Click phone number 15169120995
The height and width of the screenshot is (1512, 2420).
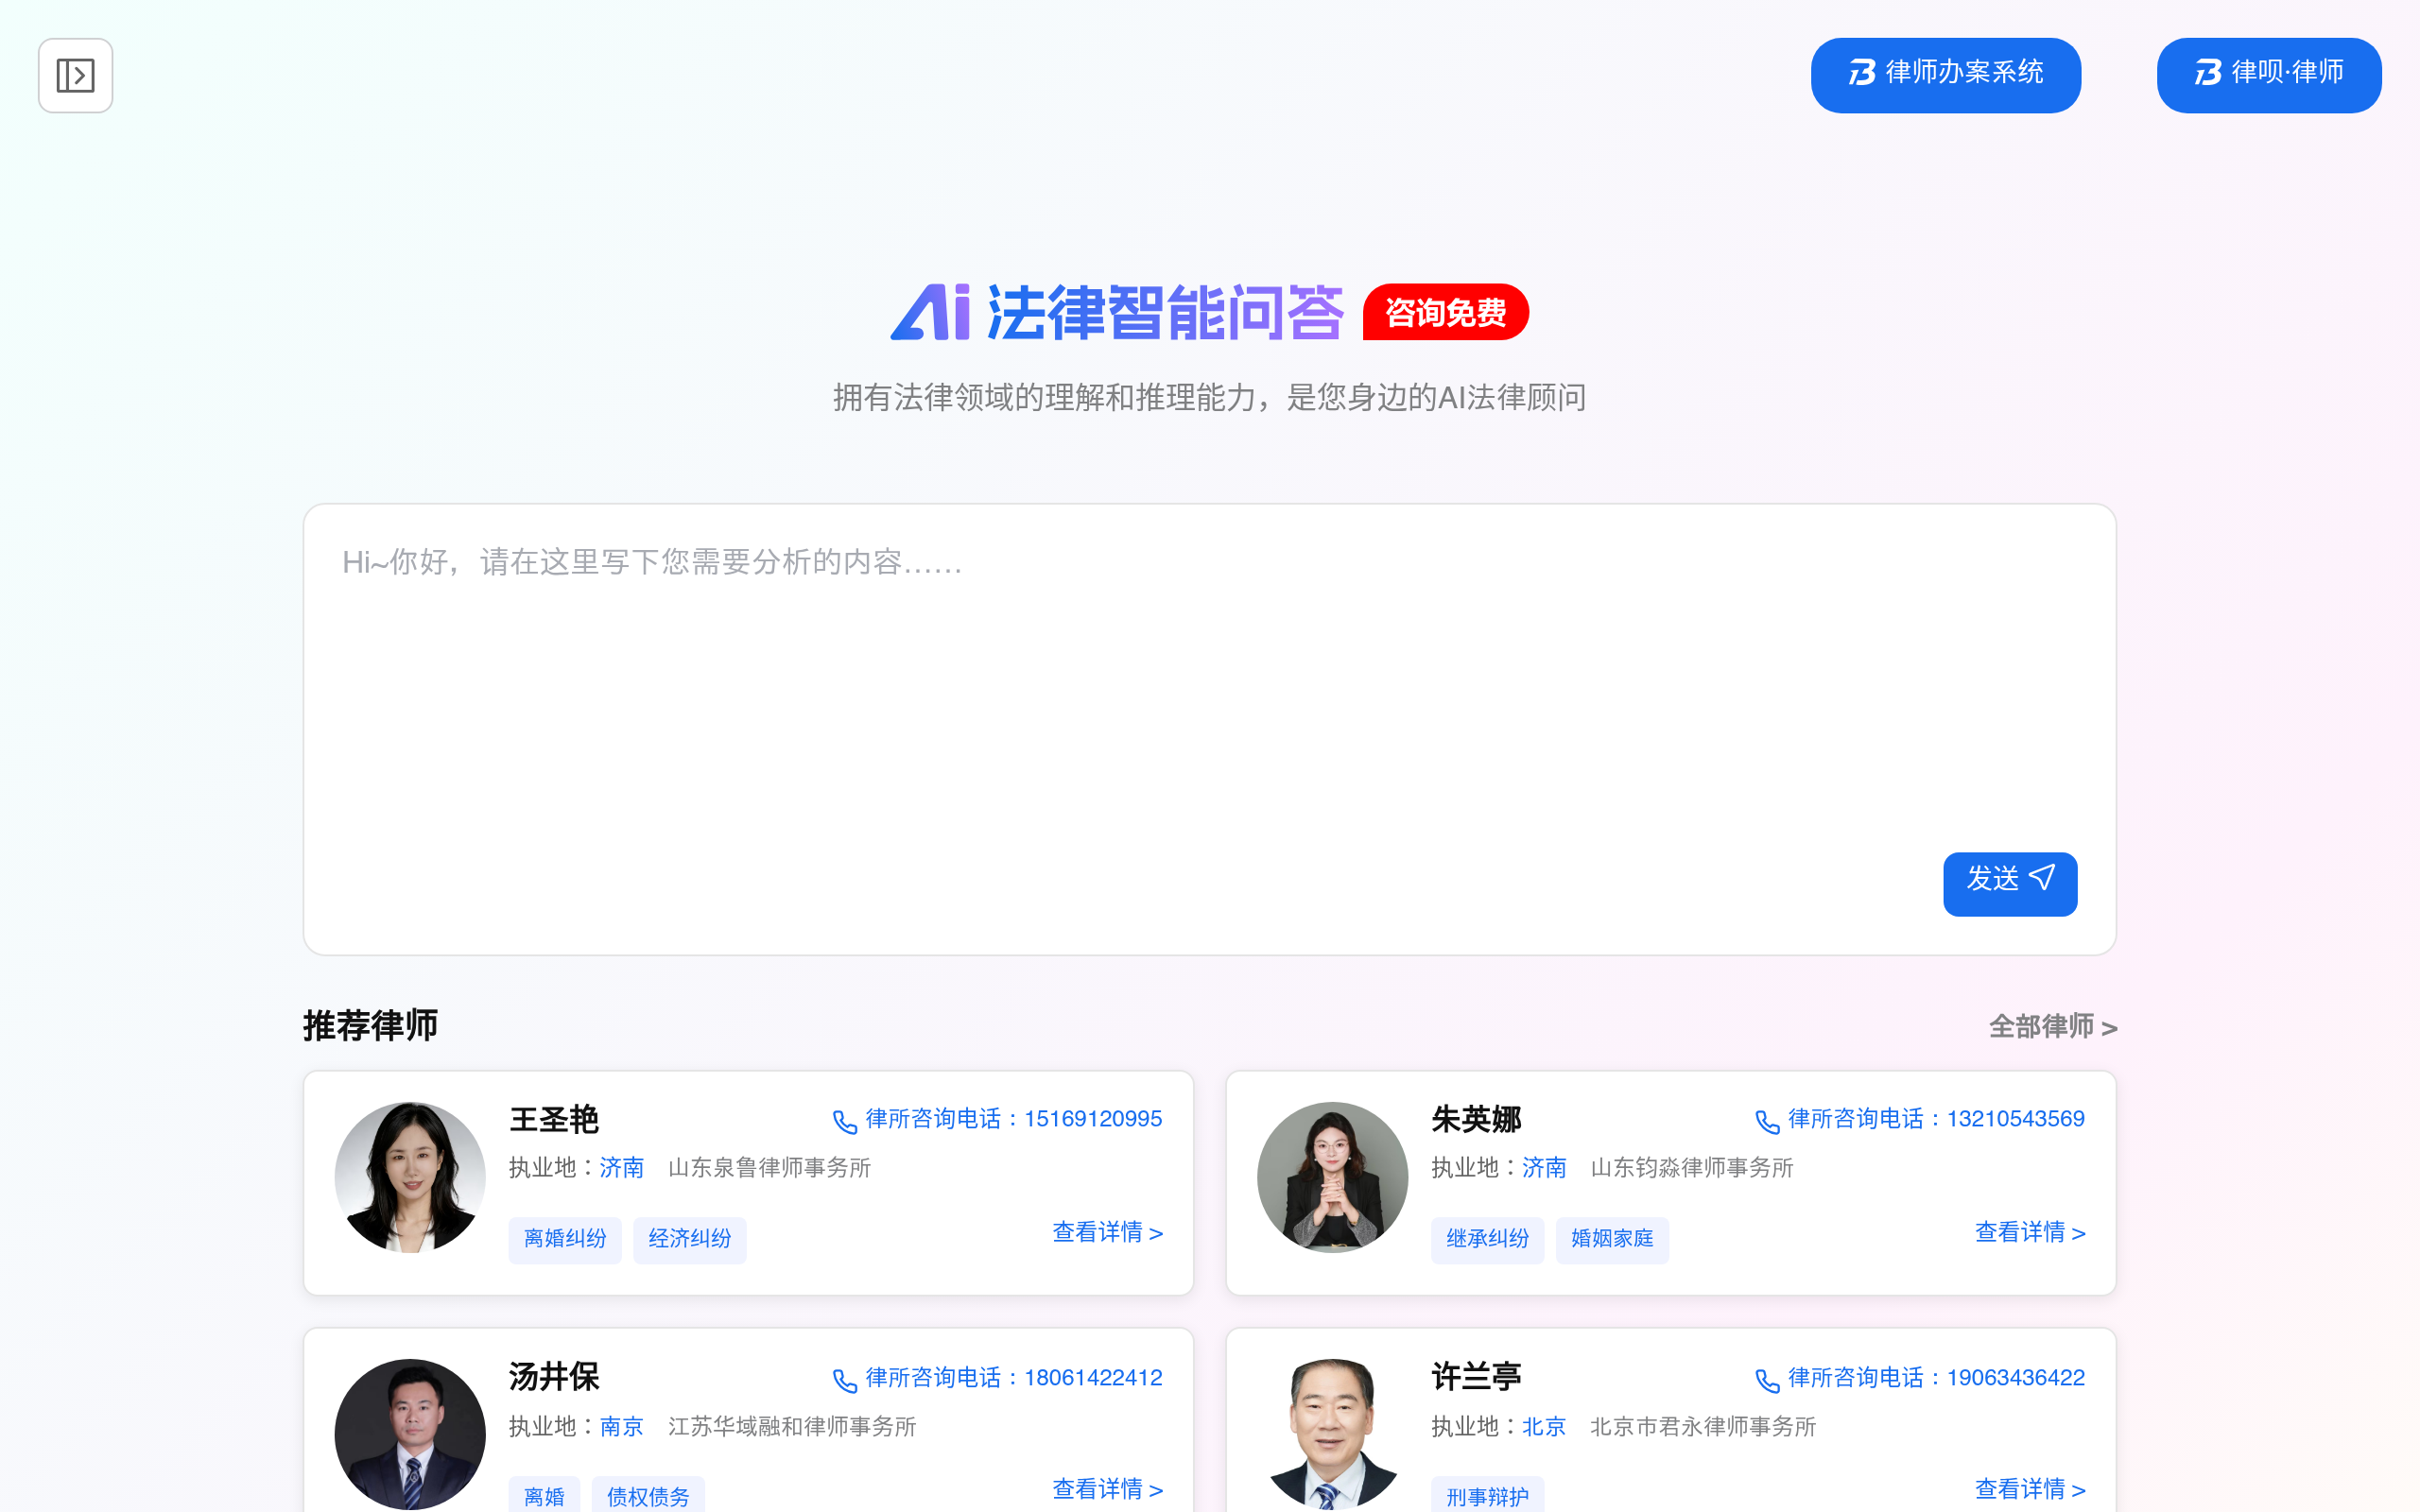point(1093,1119)
